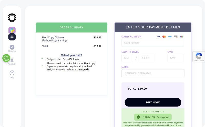Click the circular site logo in sidebar
Image resolution: width=205 pixels, height=127 pixels.
[x=12, y=18]
